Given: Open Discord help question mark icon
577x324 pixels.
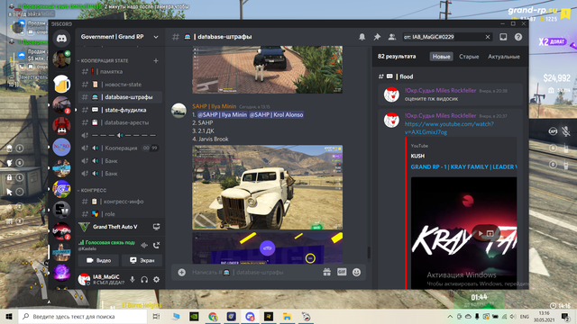Looking at the screenshot, I should point(518,37).
